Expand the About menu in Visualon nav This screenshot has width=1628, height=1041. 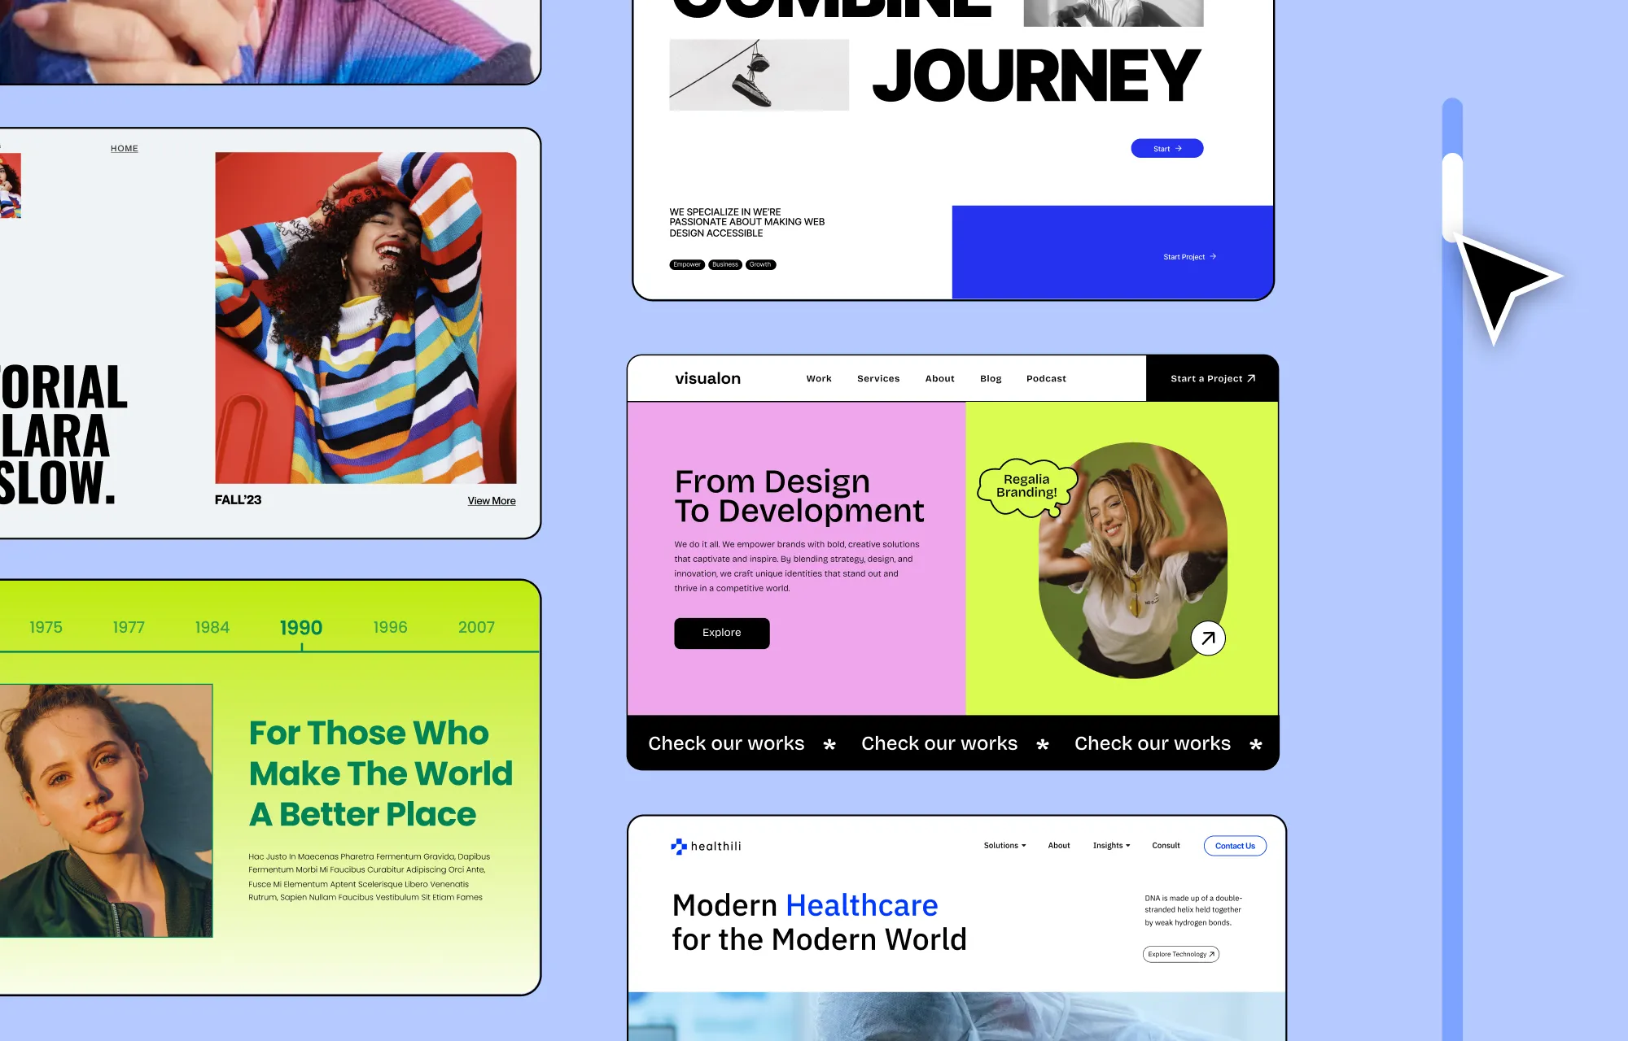pyautogui.click(x=940, y=377)
